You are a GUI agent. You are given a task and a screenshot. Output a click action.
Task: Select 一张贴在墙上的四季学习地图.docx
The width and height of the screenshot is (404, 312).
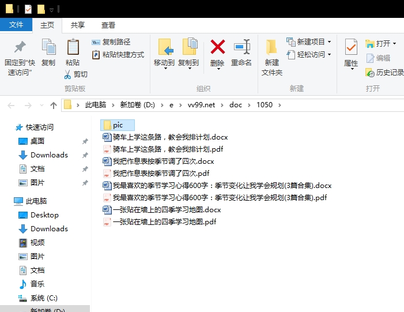(162, 210)
